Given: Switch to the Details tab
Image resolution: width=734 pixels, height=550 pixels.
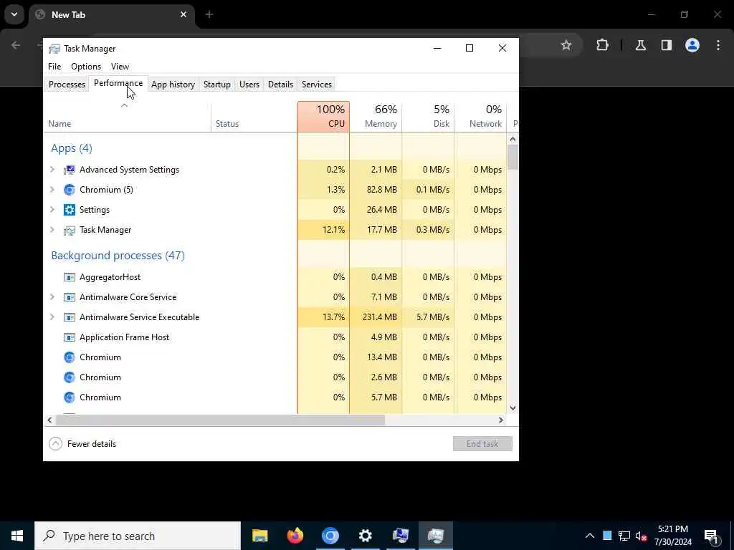Looking at the screenshot, I should click(280, 85).
